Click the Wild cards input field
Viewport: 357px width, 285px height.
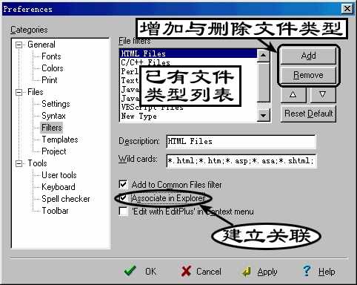[x=241, y=161]
